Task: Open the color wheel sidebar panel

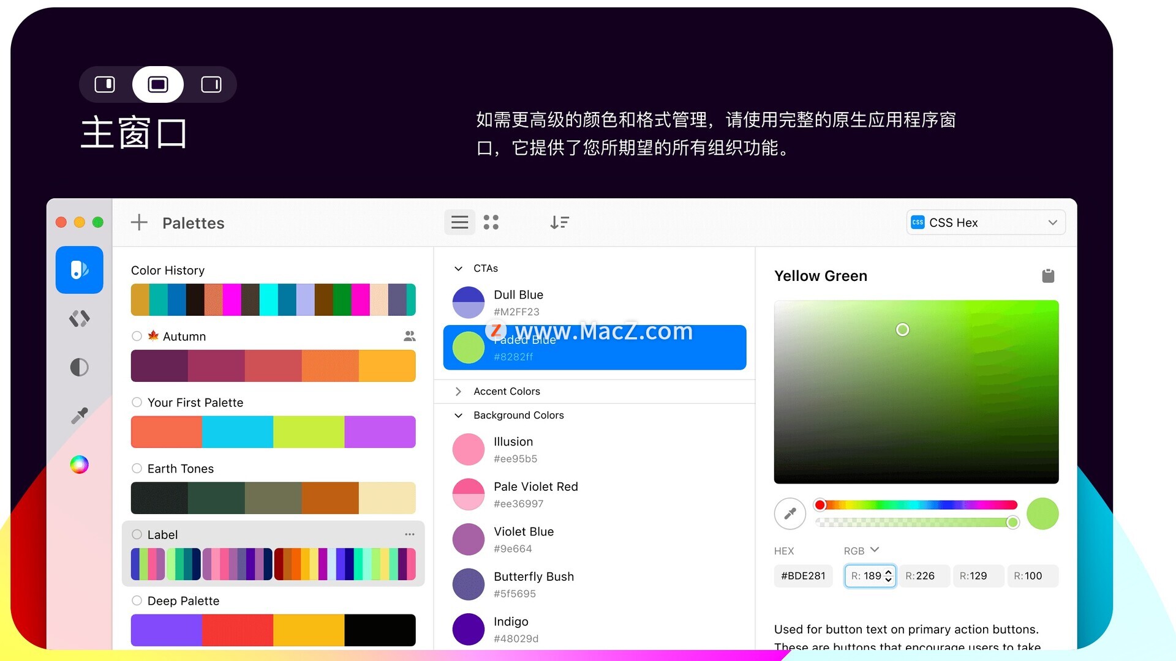Action: [79, 465]
